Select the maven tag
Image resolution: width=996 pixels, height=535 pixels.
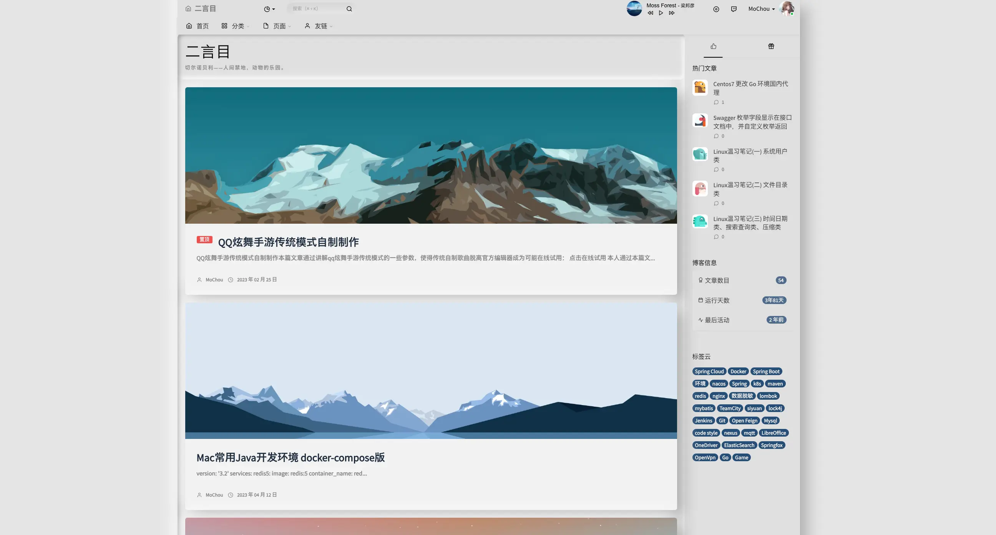[x=775, y=384]
